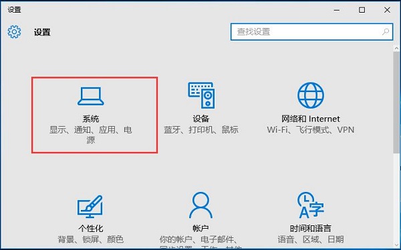Image resolution: width=401 pixels, height=250 pixels.
Task: Open the 时间和语言 clock icon
Action: (311, 205)
